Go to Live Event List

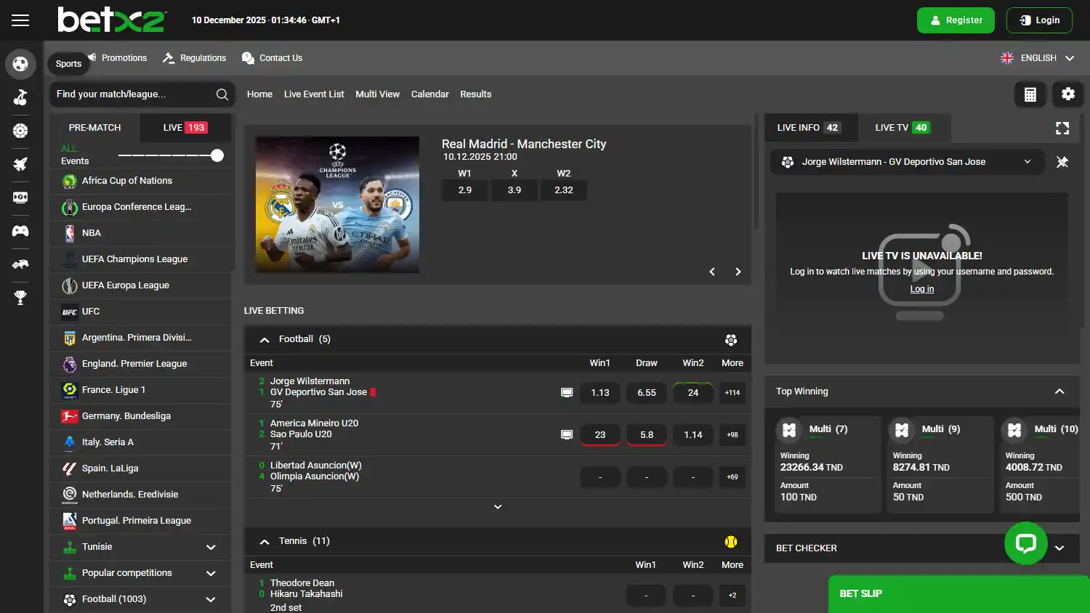click(x=314, y=94)
